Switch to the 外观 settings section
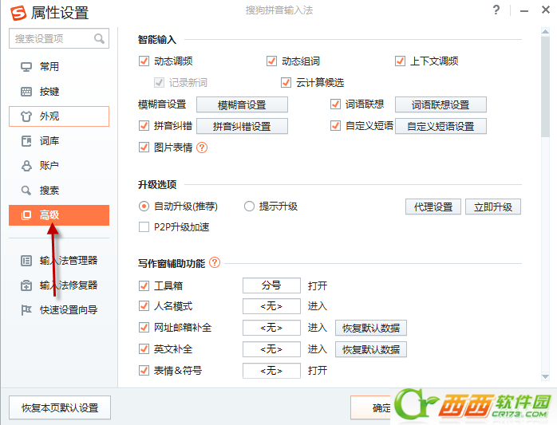The image size is (557, 425). (59, 116)
